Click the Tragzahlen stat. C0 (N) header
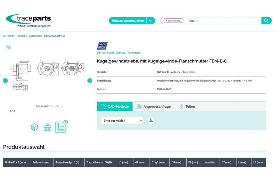Screen dimensions: 277x178 [x=101, y=163]
